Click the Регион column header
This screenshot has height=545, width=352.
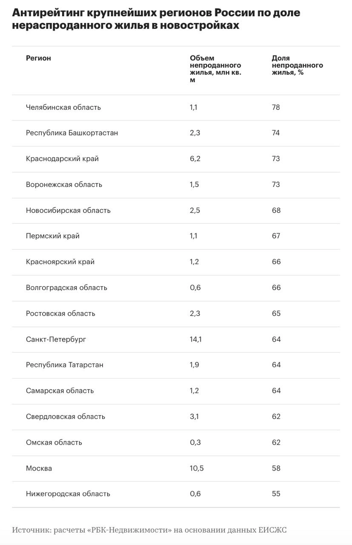pos(38,58)
